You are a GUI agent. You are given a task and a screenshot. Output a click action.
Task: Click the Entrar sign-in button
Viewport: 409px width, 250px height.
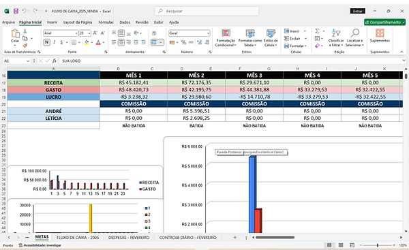(358, 11)
